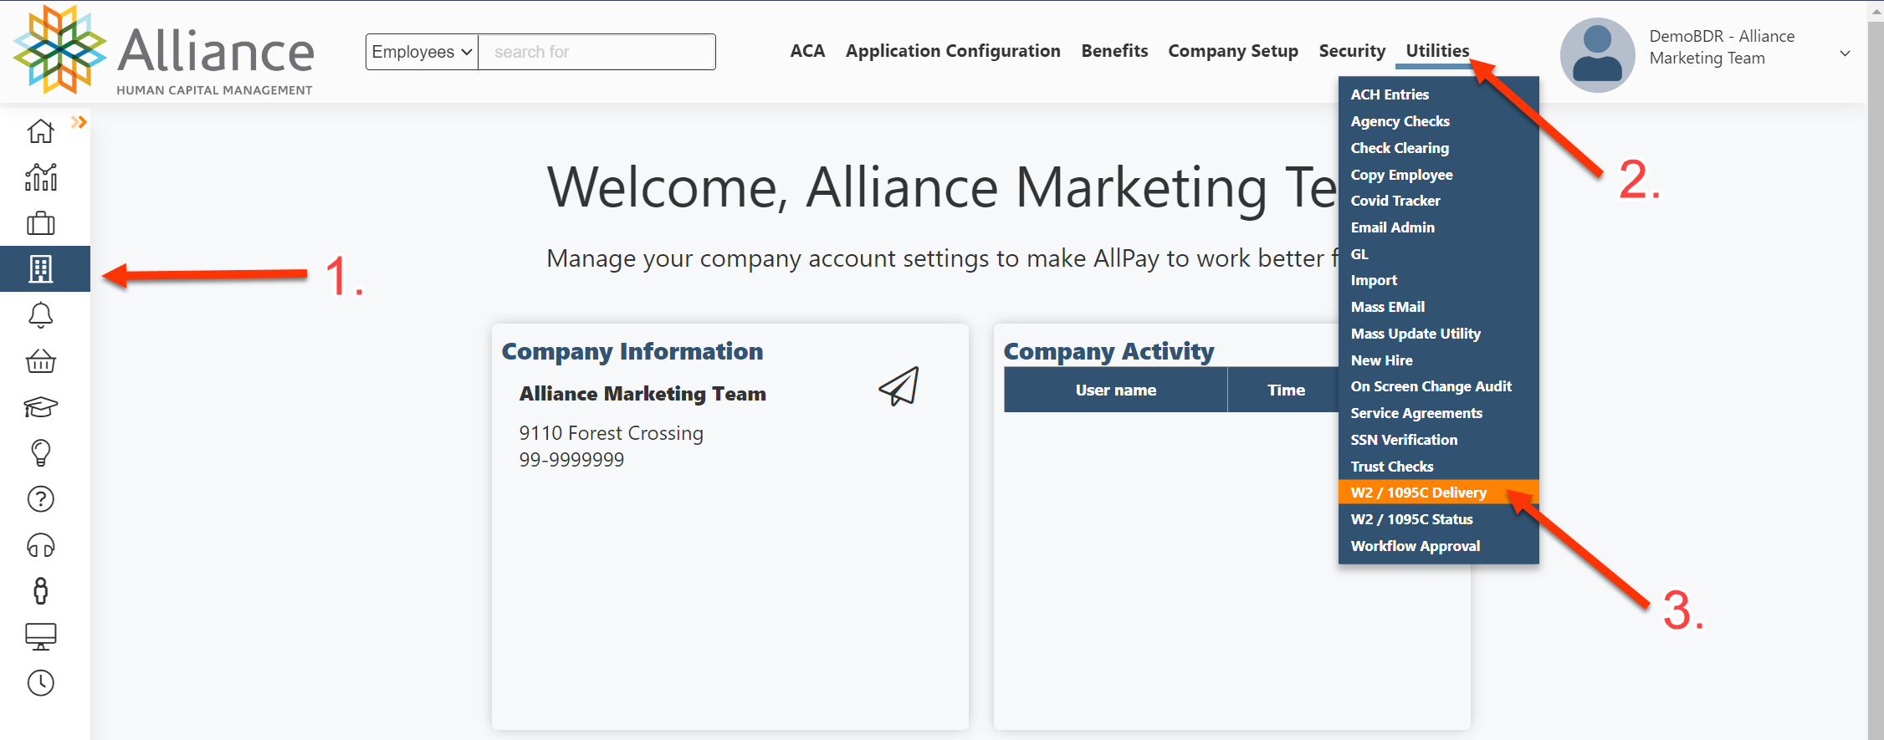Focus the 'search for' input field
This screenshot has width=1884, height=740.
[x=596, y=52]
